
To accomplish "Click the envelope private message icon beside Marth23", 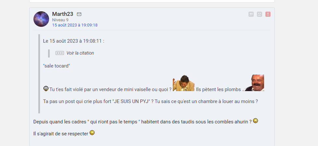I will click(x=79, y=14).
